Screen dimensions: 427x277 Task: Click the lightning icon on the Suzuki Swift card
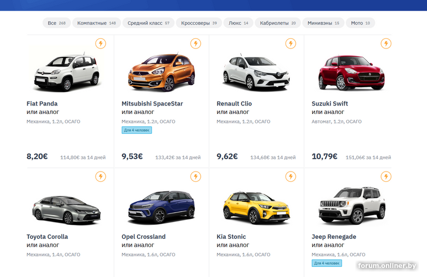(386, 44)
